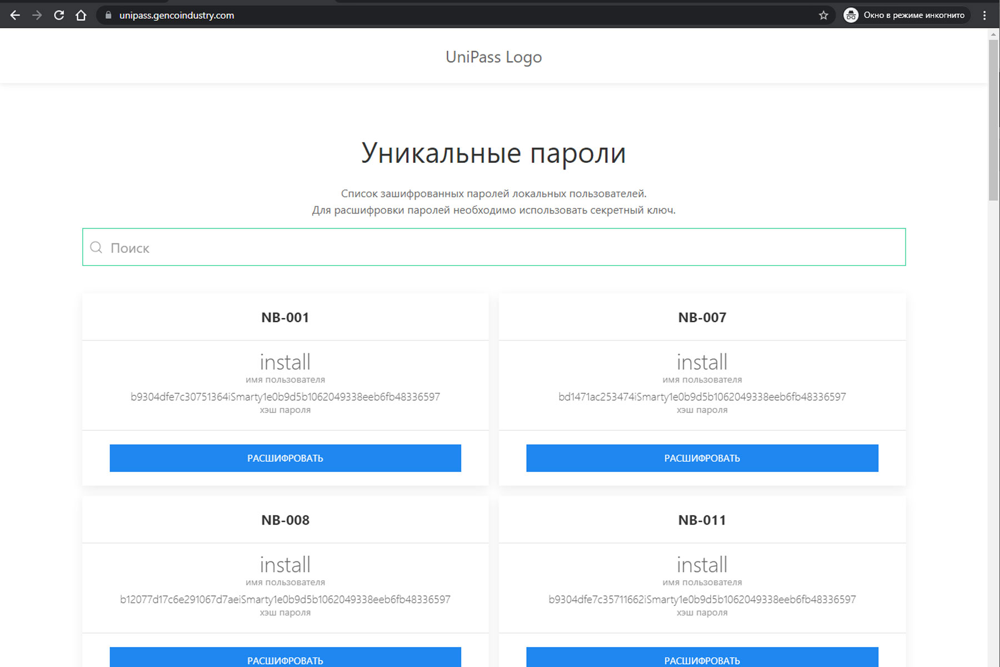1000x667 pixels.
Task: Click the page vertical scrollbar thumb
Action: tap(993, 120)
